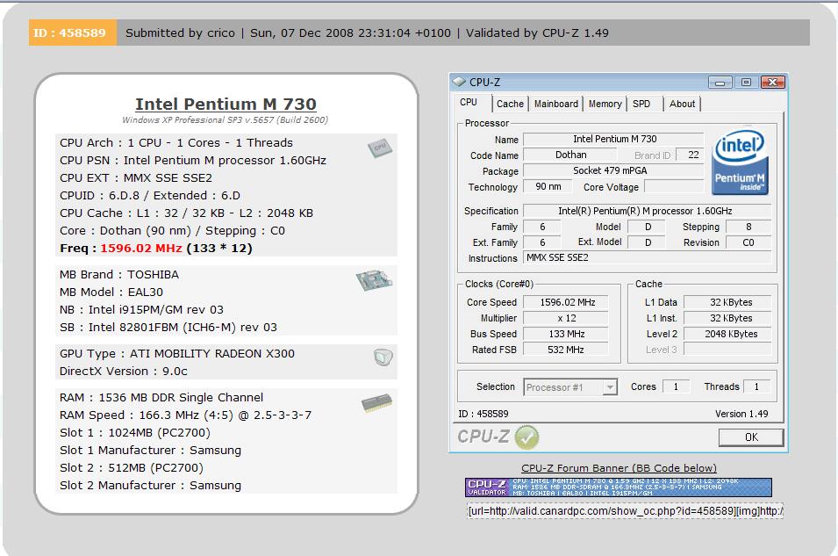The width and height of the screenshot is (838, 556).
Task: Click the Core Speed value 1596.02 MHz
Action: click(x=567, y=302)
